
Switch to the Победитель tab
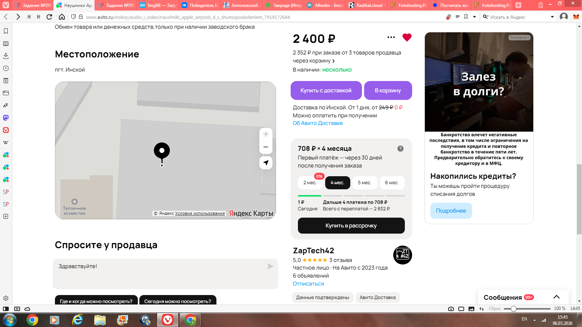pos(199,5)
